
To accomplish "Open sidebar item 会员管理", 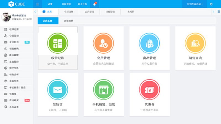I will pos(17,36).
